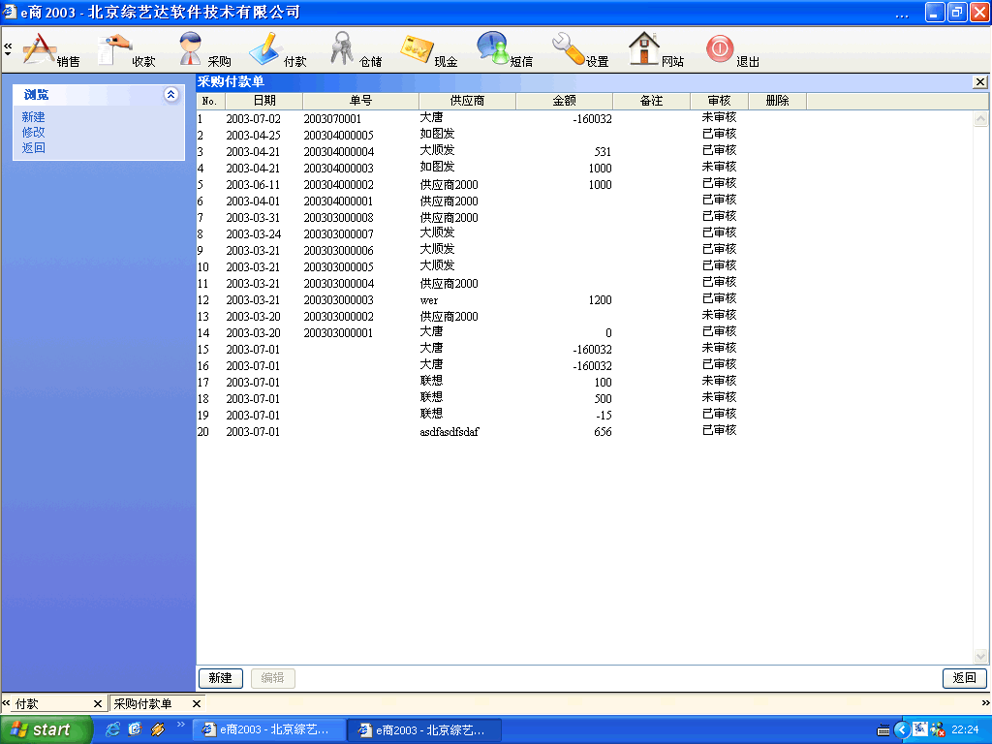
Task: Click the 新建 link in the sidebar
Action: (34, 117)
